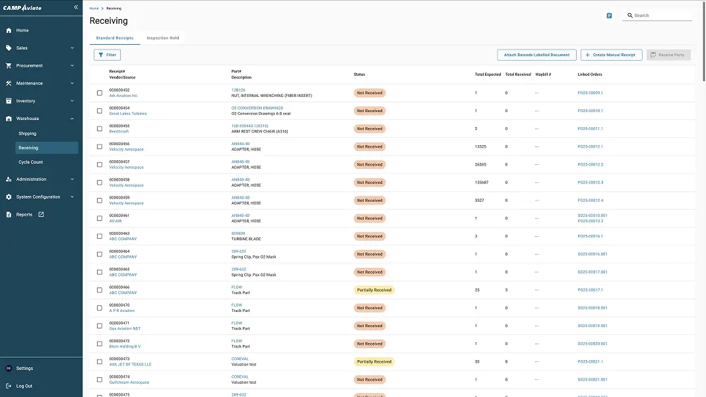Open Cycle Count in the Warehouse submenu
This screenshot has height=397, width=706.
[x=46, y=162]
